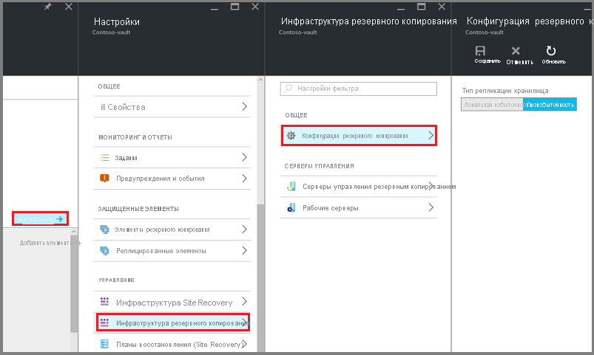Click the Refresh (Обновить) icon
Image resolution: width=594 pixels, height=355 pixels.
click(551, 51)
